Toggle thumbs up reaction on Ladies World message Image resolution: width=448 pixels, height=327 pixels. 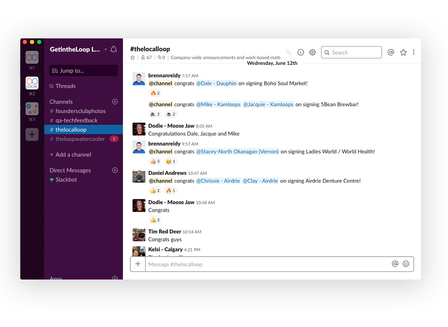click(x=155, y=161)
